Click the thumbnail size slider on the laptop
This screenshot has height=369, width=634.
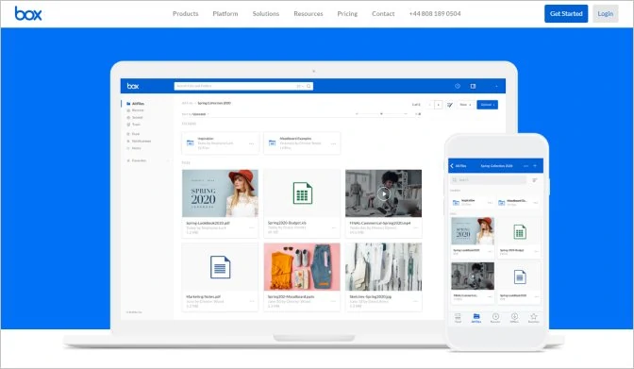coord(381,114)
